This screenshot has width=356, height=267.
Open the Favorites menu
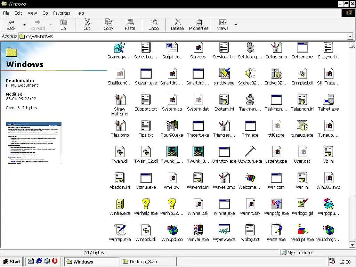pos(62,13)
